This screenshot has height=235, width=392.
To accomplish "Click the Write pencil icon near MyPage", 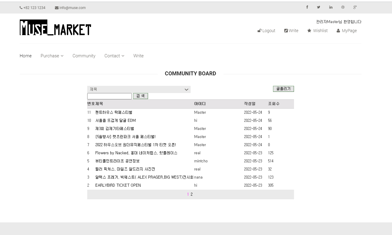I will [x=286, y=31].
